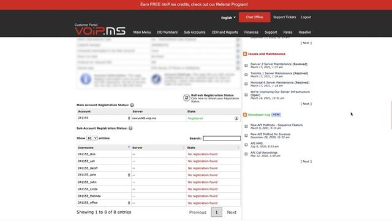Viewport: 392px width, 221px height.
Task: Click microphone icon in 241155_office row
Action: click(x=129, y=203)
